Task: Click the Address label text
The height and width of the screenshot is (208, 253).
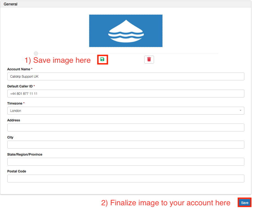Action: 14,120
